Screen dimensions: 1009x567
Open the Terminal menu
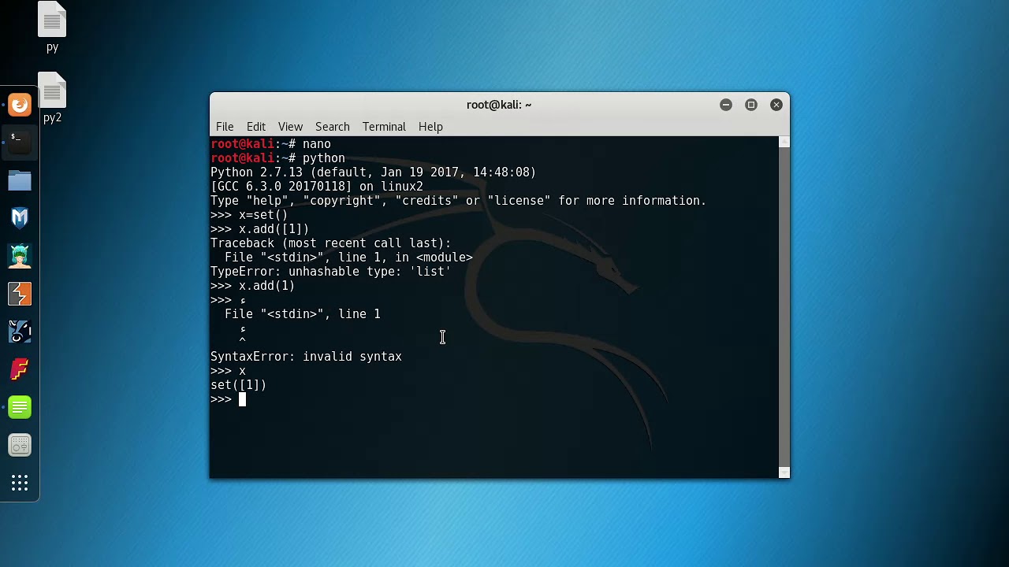pos(384,127)
